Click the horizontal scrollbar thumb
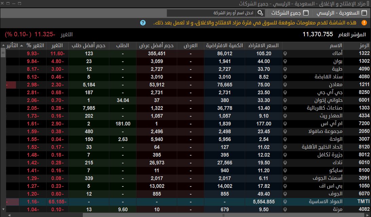This screenshot has width=371, height=217. tap(224, 215)
